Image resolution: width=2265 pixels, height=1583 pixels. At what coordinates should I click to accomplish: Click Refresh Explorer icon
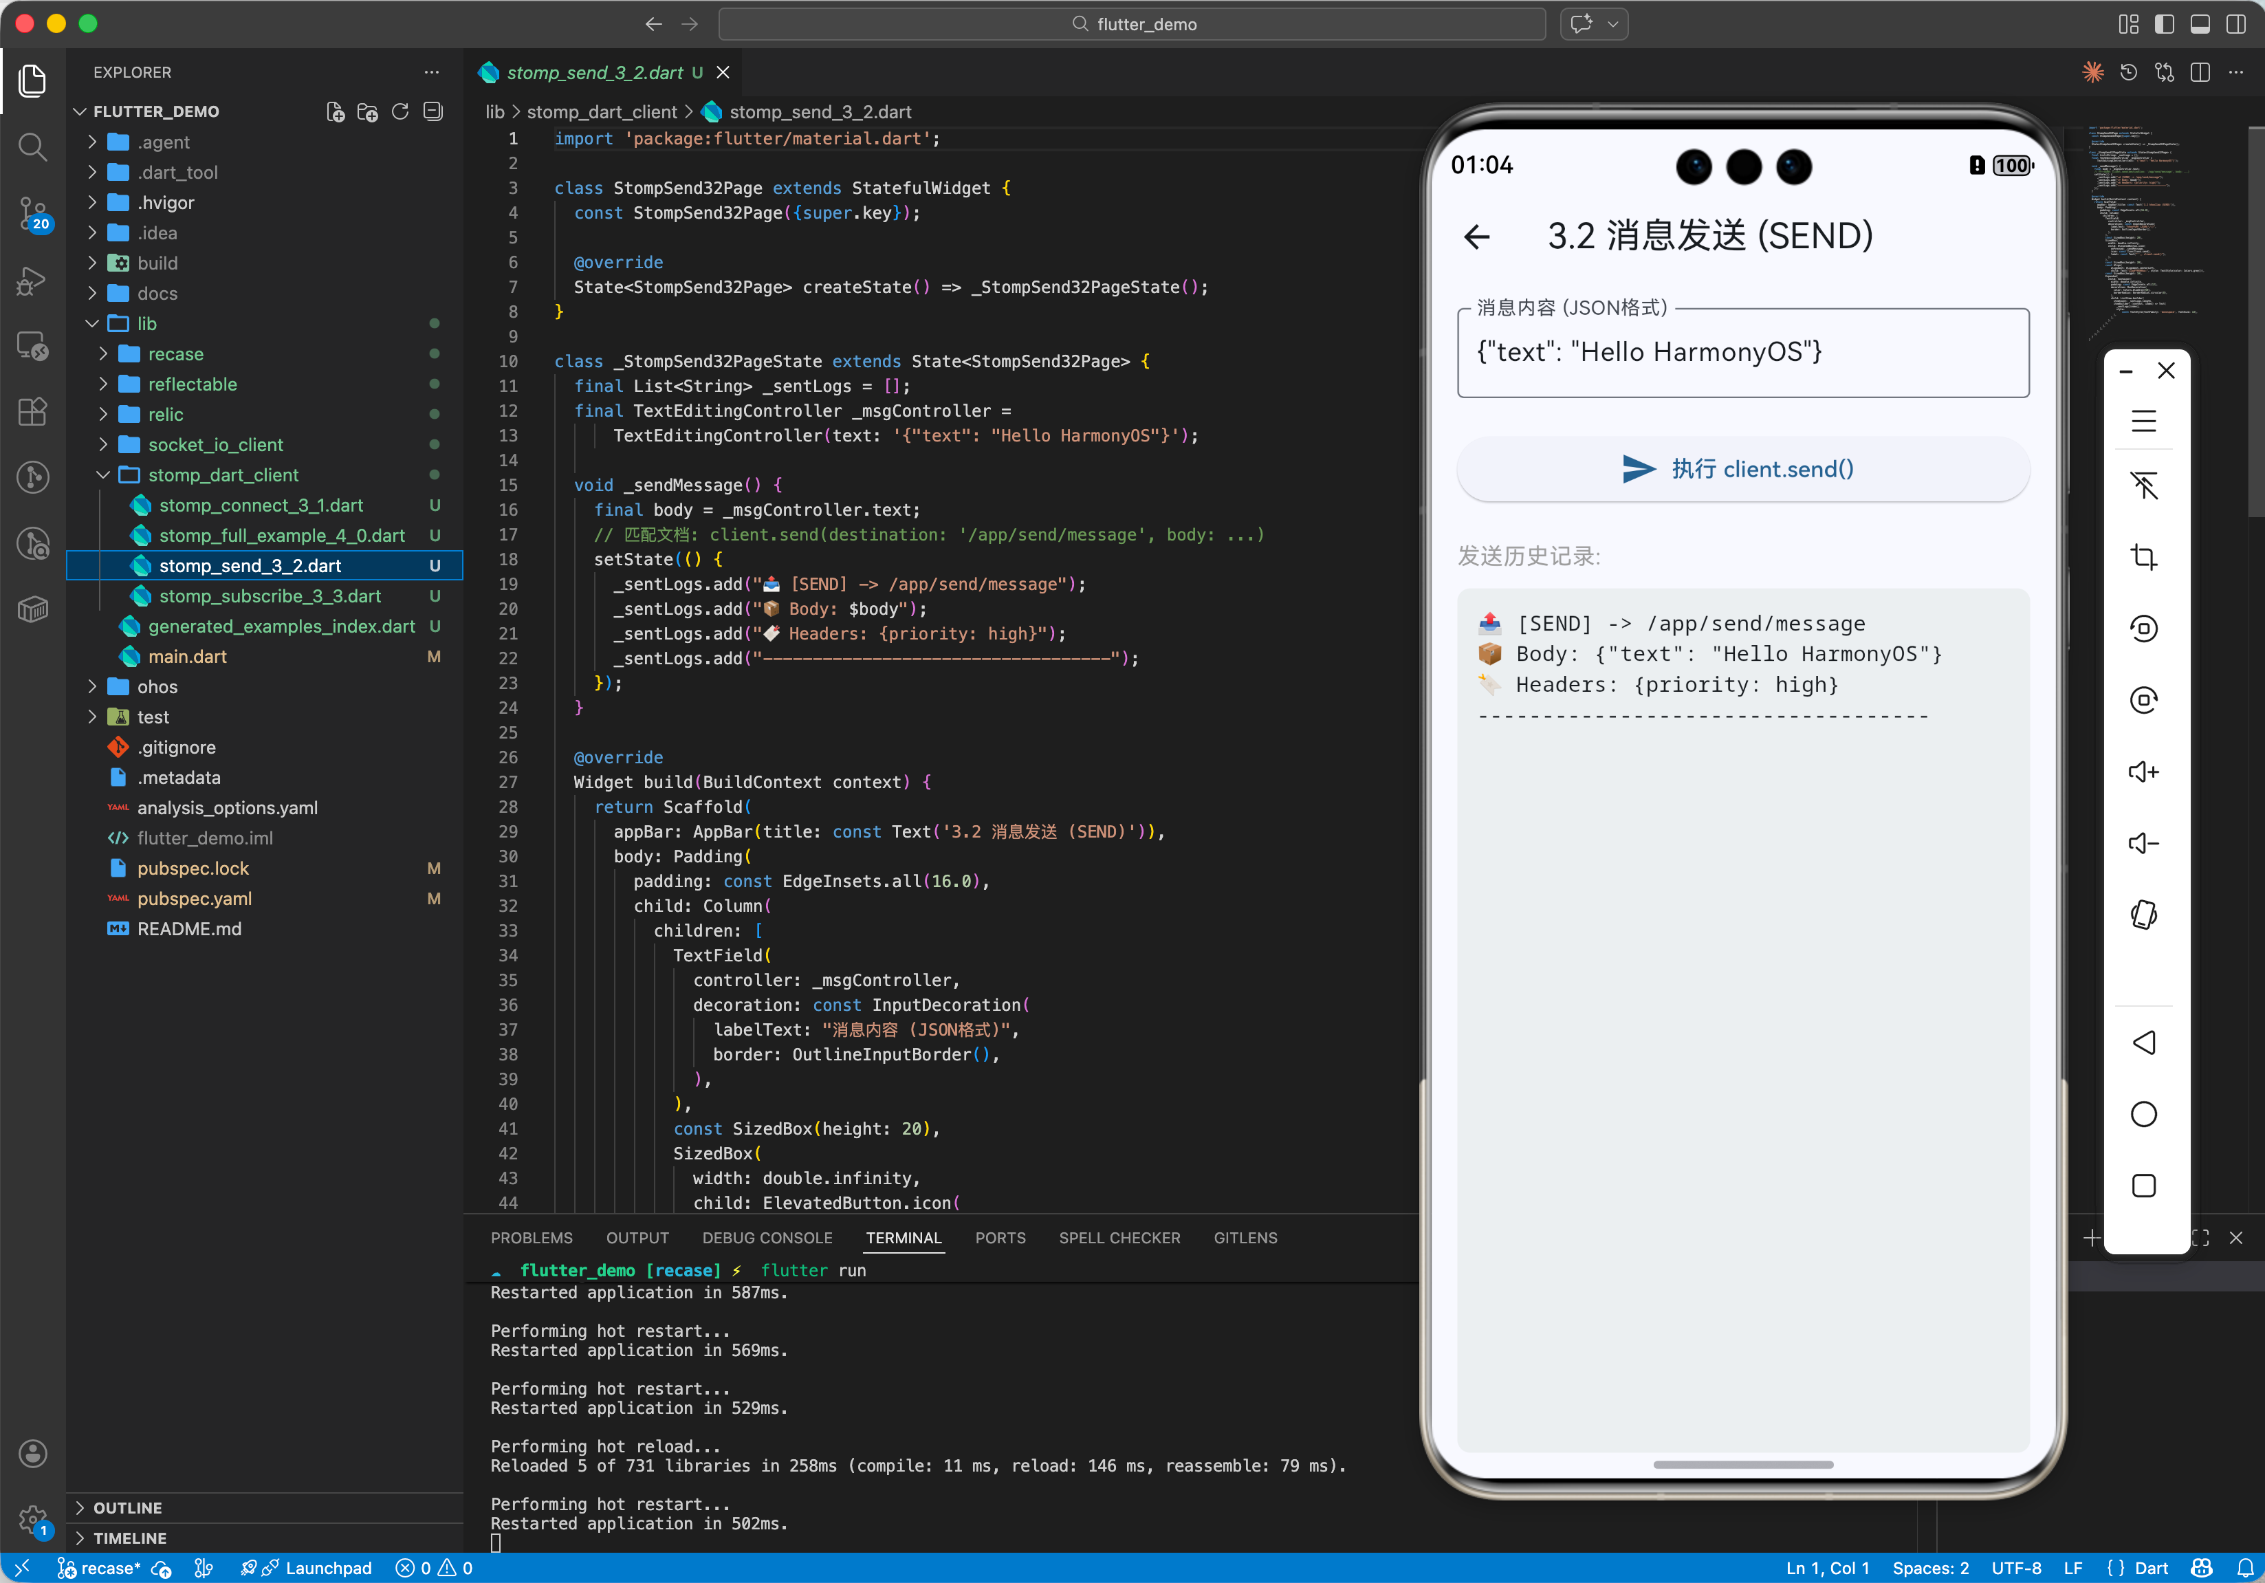coord(400,111)
